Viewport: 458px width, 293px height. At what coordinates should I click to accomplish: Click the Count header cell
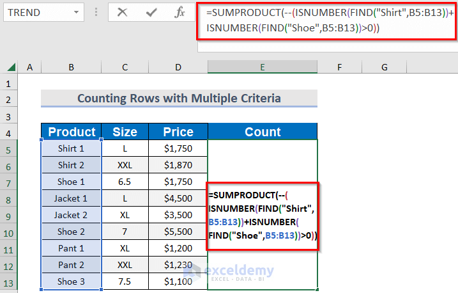click(x=263, y=132)
